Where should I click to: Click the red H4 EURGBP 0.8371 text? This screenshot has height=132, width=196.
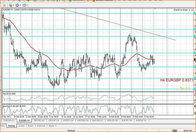coord(176,80)
